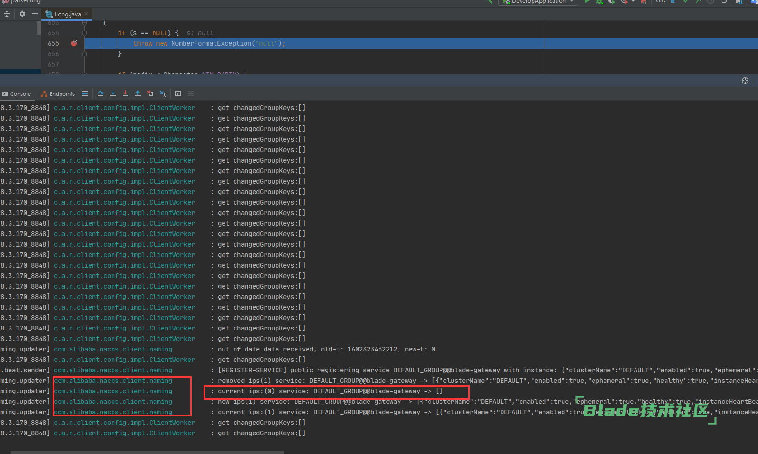The height and width of the screenshot is (454, 758).
Task: Rollback changes with the undo arrow icon
Action: (724, 2)
